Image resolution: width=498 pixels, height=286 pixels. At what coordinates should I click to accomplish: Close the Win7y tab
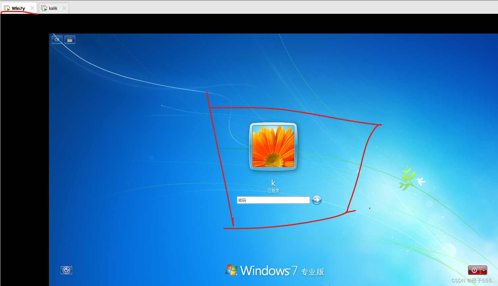32,8
